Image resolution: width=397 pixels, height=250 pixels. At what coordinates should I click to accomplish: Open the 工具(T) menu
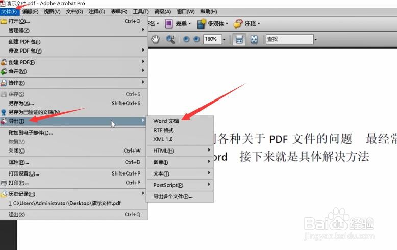tap(141, 12)
